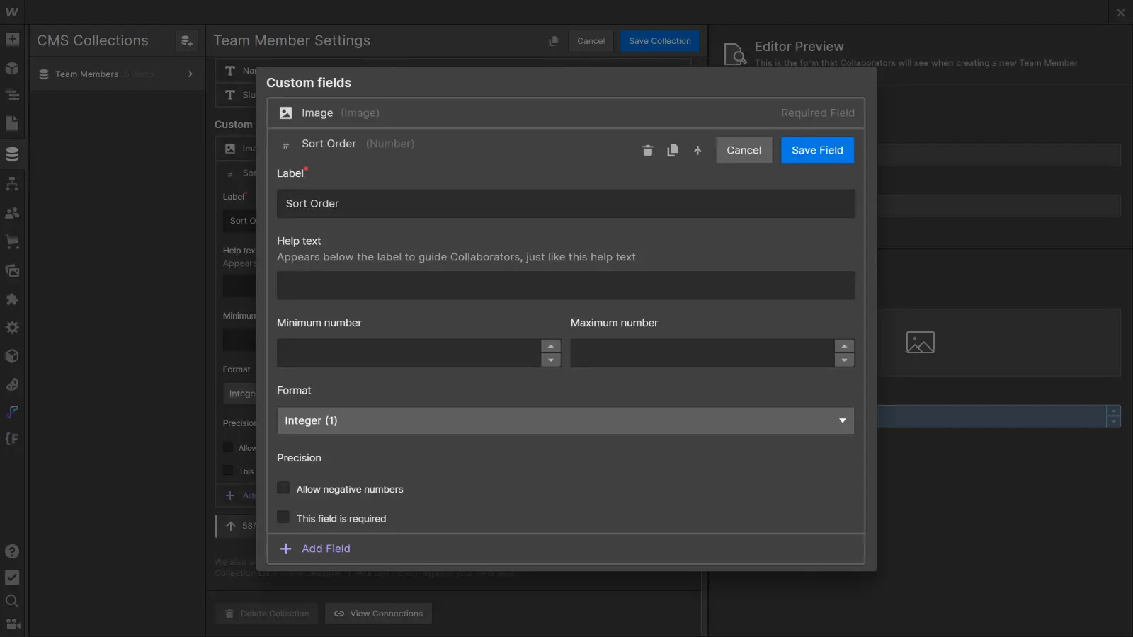Cancel editing the Sort Order field
The height and width of the screenshot is (637, 1133).
pos(744,150)
